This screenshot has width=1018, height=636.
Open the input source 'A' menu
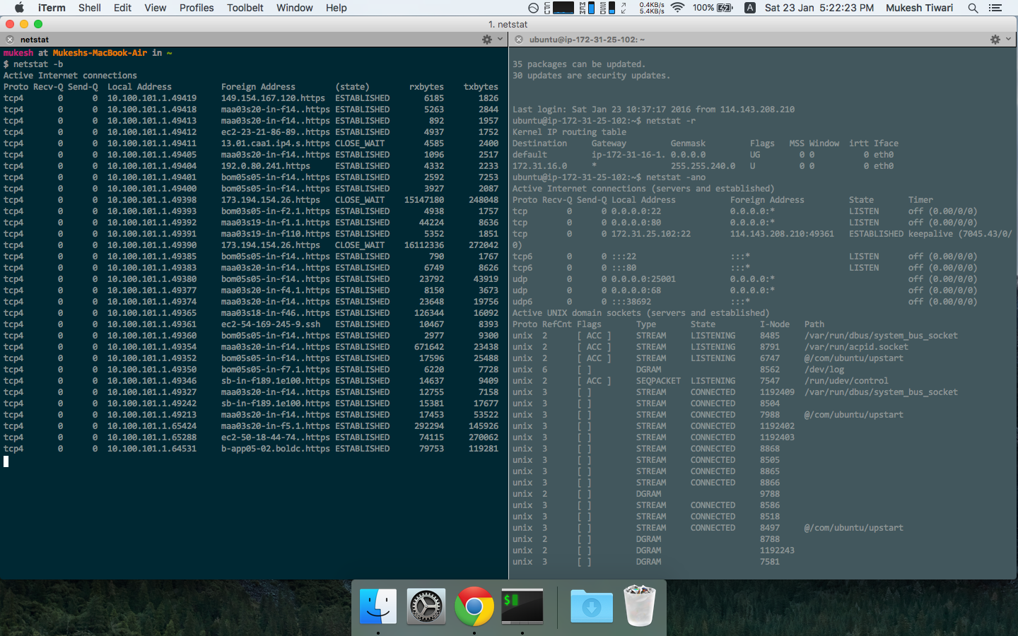point(750,8)
